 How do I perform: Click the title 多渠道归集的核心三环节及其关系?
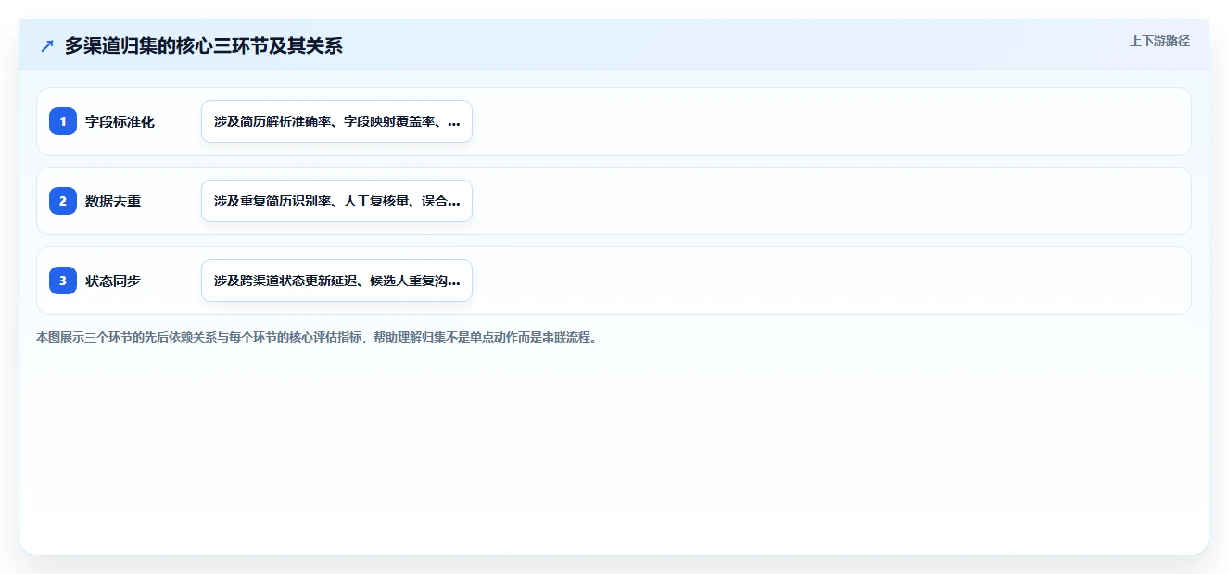(204, 46)
